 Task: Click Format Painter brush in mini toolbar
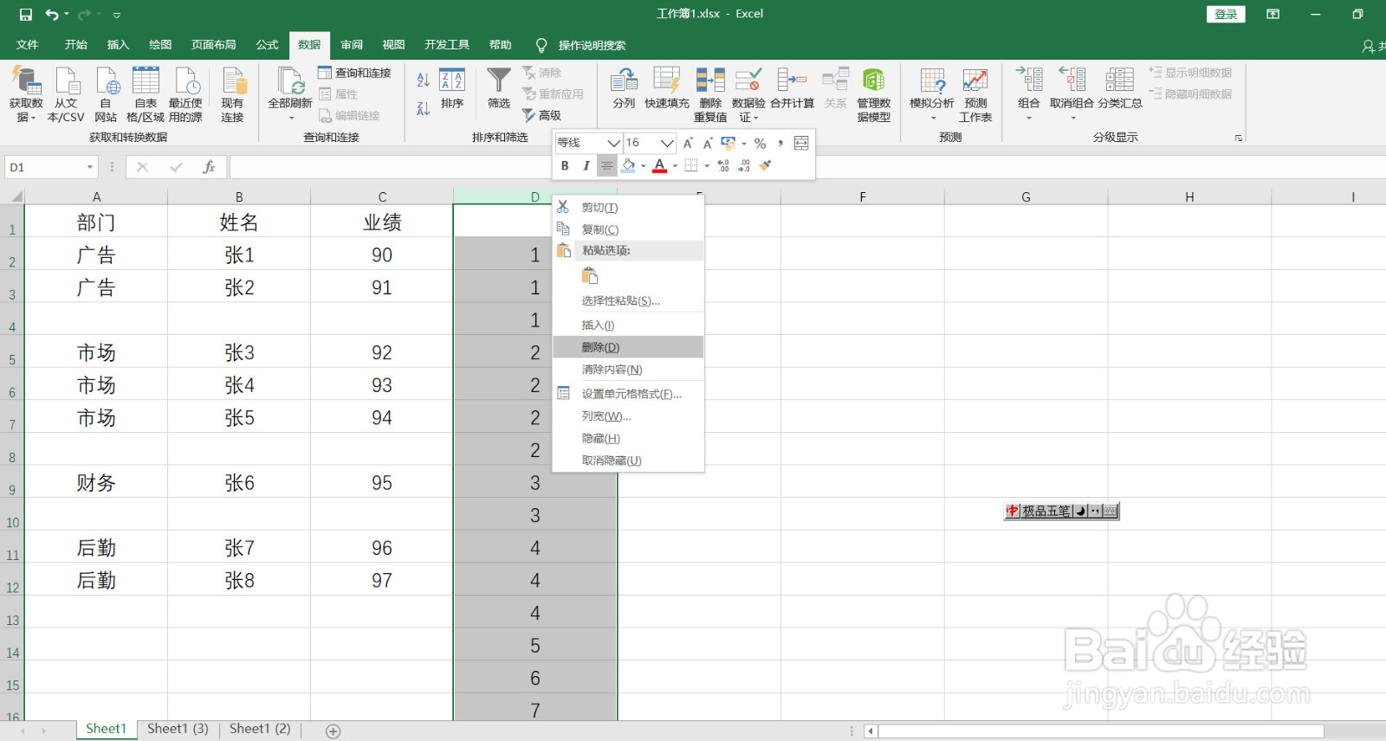coord(765,165)
